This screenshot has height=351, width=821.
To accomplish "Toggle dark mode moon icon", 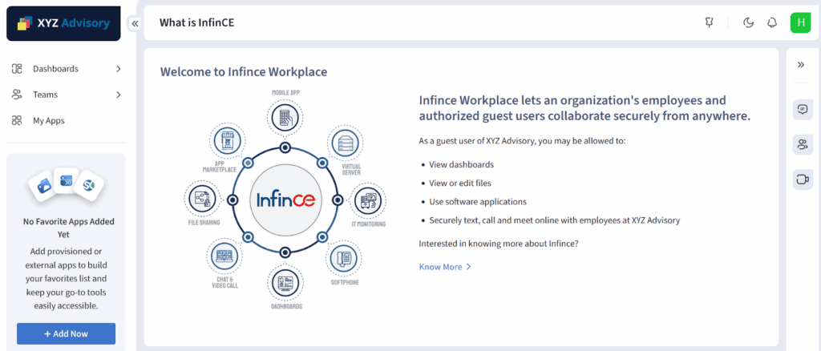I will click(749, 22).
